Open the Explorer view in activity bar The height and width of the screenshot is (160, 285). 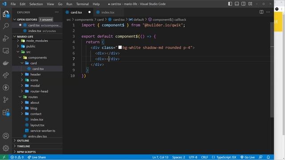click(x=6, y=14)
